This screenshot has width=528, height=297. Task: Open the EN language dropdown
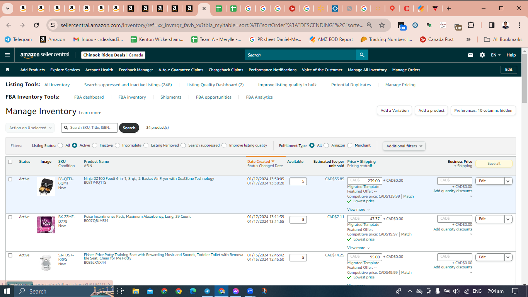[x=496, y=55]
